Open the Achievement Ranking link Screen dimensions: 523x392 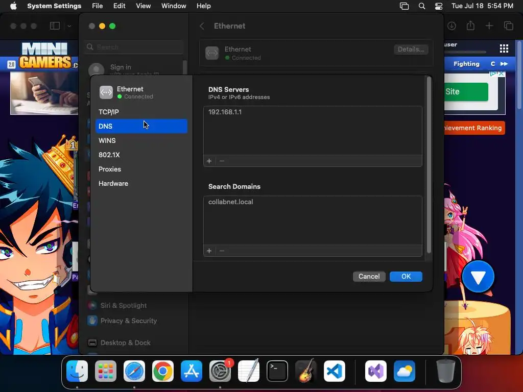point(473,128)
